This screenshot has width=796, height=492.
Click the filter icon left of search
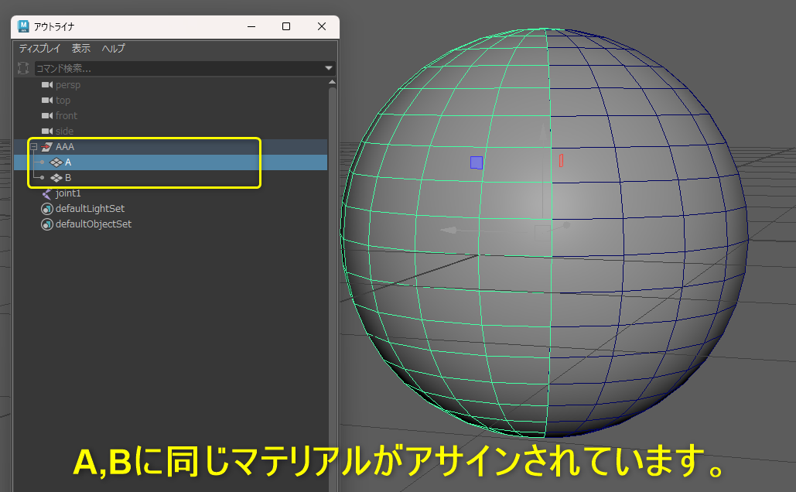(23, 69)
